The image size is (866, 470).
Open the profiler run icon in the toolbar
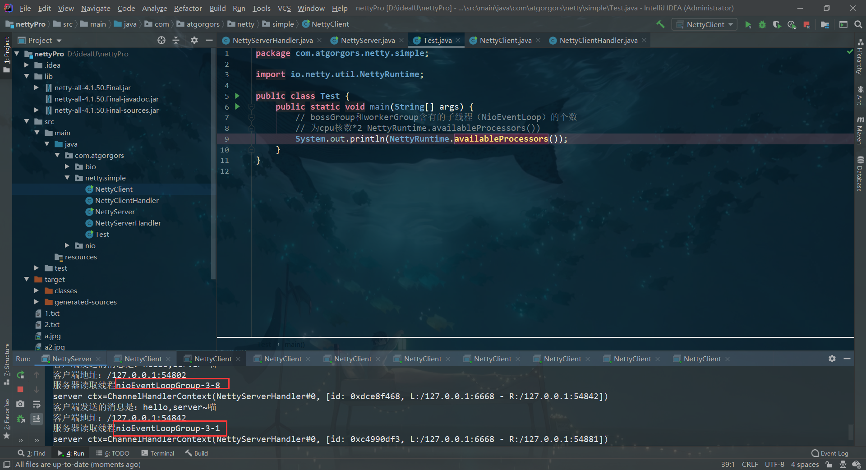tap(792, 24)
